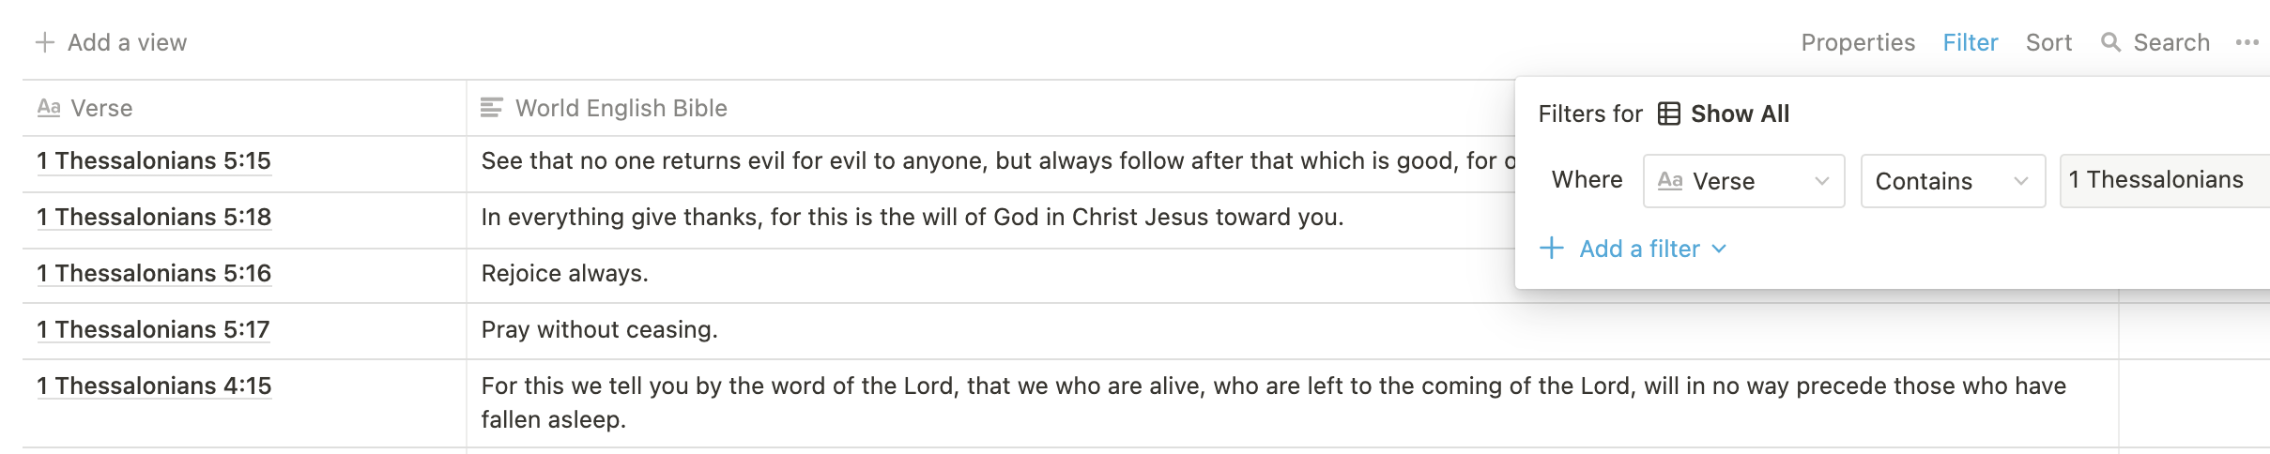Click the Filter toolbar item
2270x454 pixels.
click(x=1971, y=42)
